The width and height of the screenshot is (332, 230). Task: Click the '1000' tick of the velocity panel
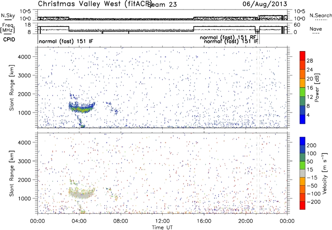(24, 198)
